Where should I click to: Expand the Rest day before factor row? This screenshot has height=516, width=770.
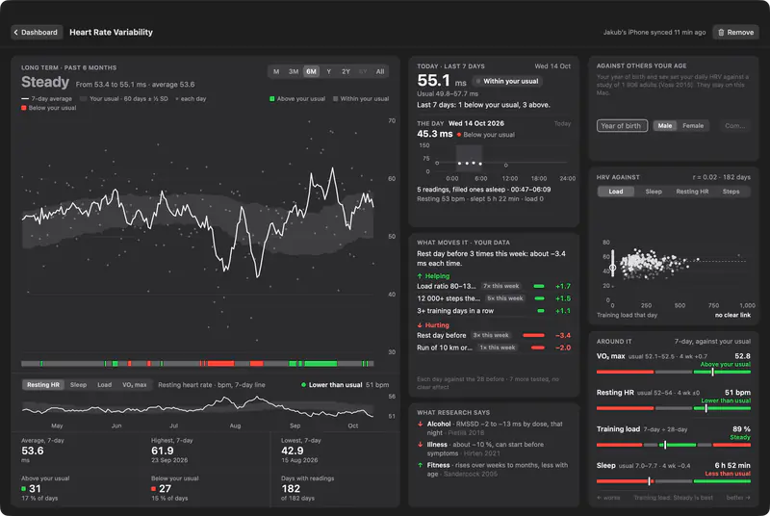pos(494,335)
